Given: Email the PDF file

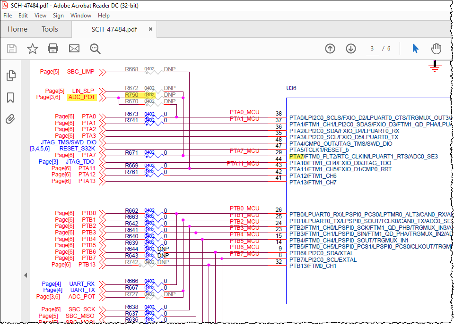Looking at the screenshot, I should point(74,49).
